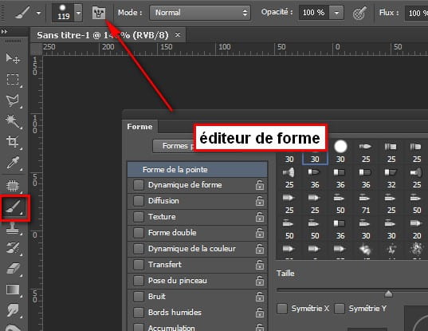Viewport: 428px width, 331px height.
Task: Open the brush preset picker arrow
Action: pyautogui.click(x=78, y=13)
